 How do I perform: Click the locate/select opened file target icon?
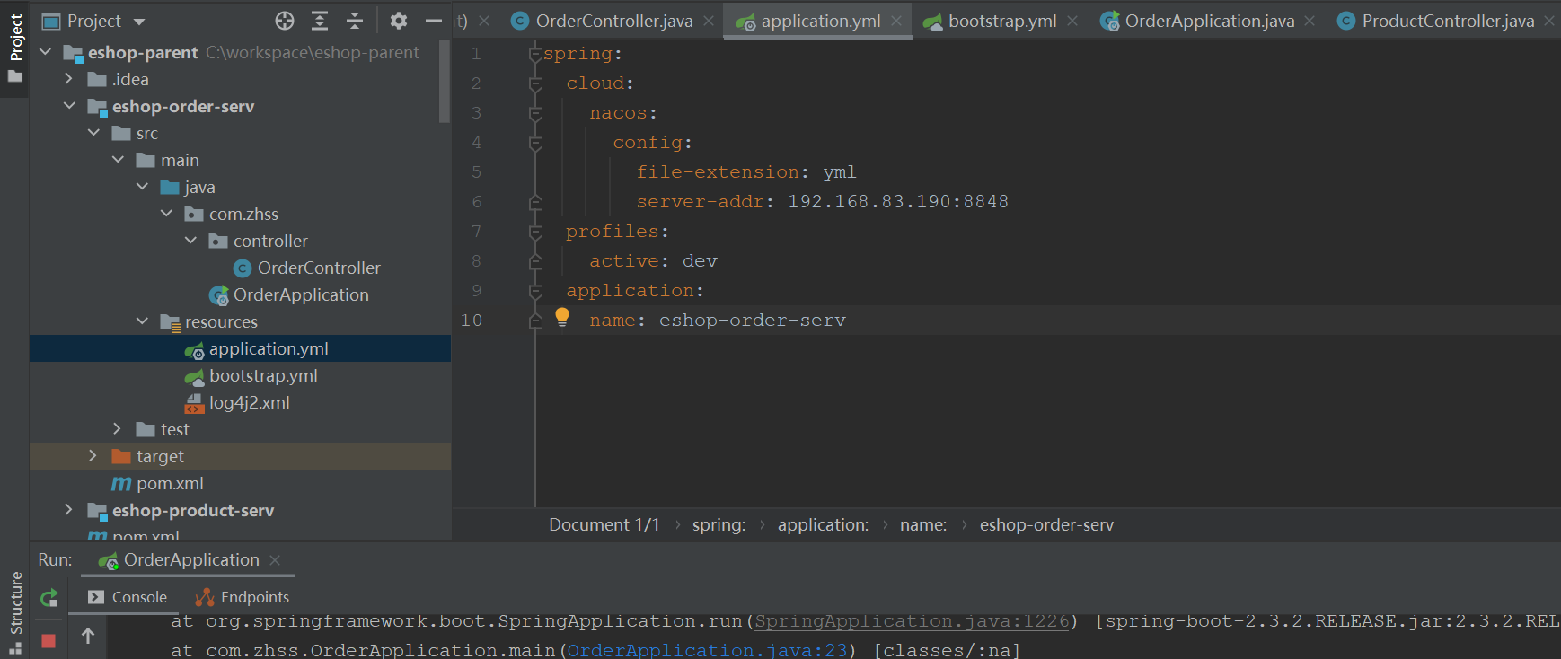tap(285, 21)
